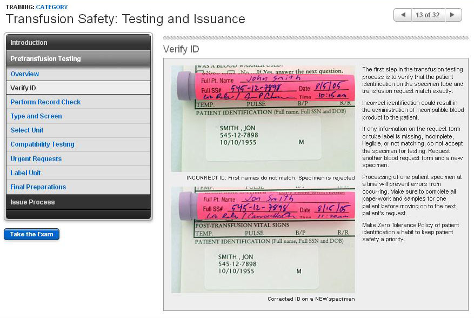The width and height of the screenshot is (474, 318).
Task: Open the Urgent Requests topic
Action: click(36, 159)
